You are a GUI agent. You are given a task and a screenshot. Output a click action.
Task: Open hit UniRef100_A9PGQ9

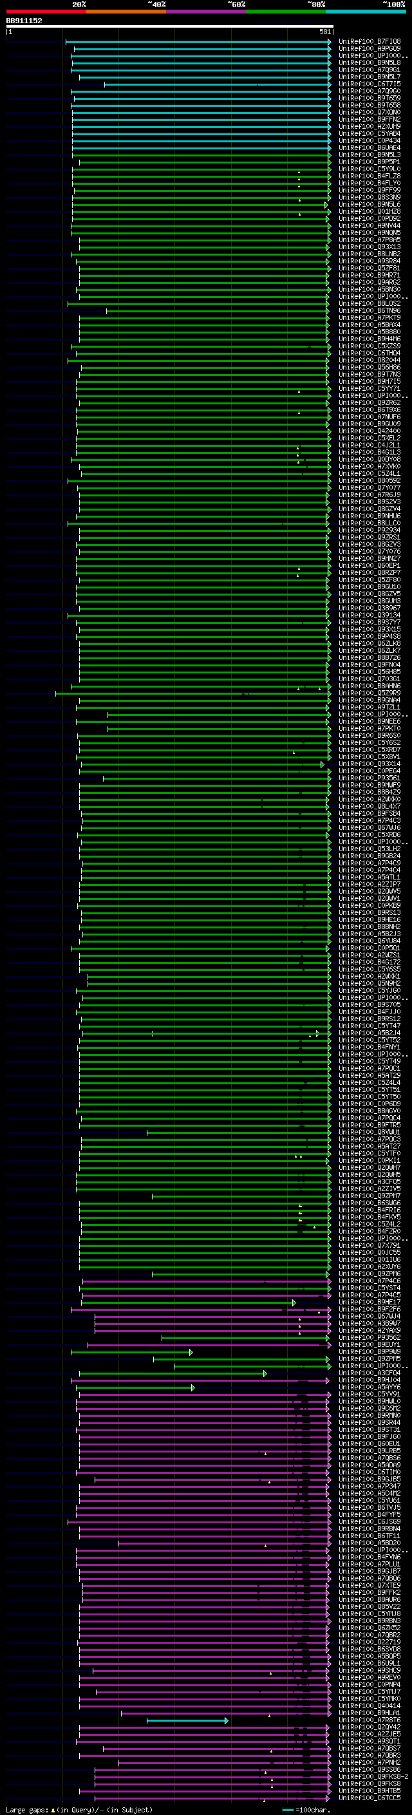(370, 49)
